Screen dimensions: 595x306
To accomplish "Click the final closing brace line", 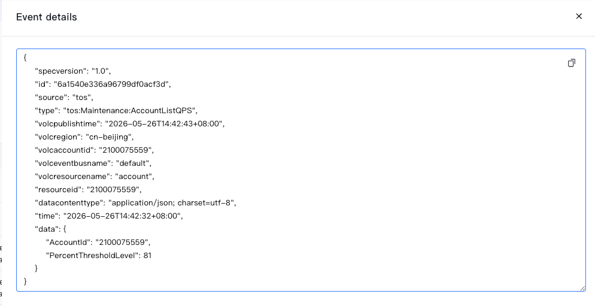I will [25, 281].
